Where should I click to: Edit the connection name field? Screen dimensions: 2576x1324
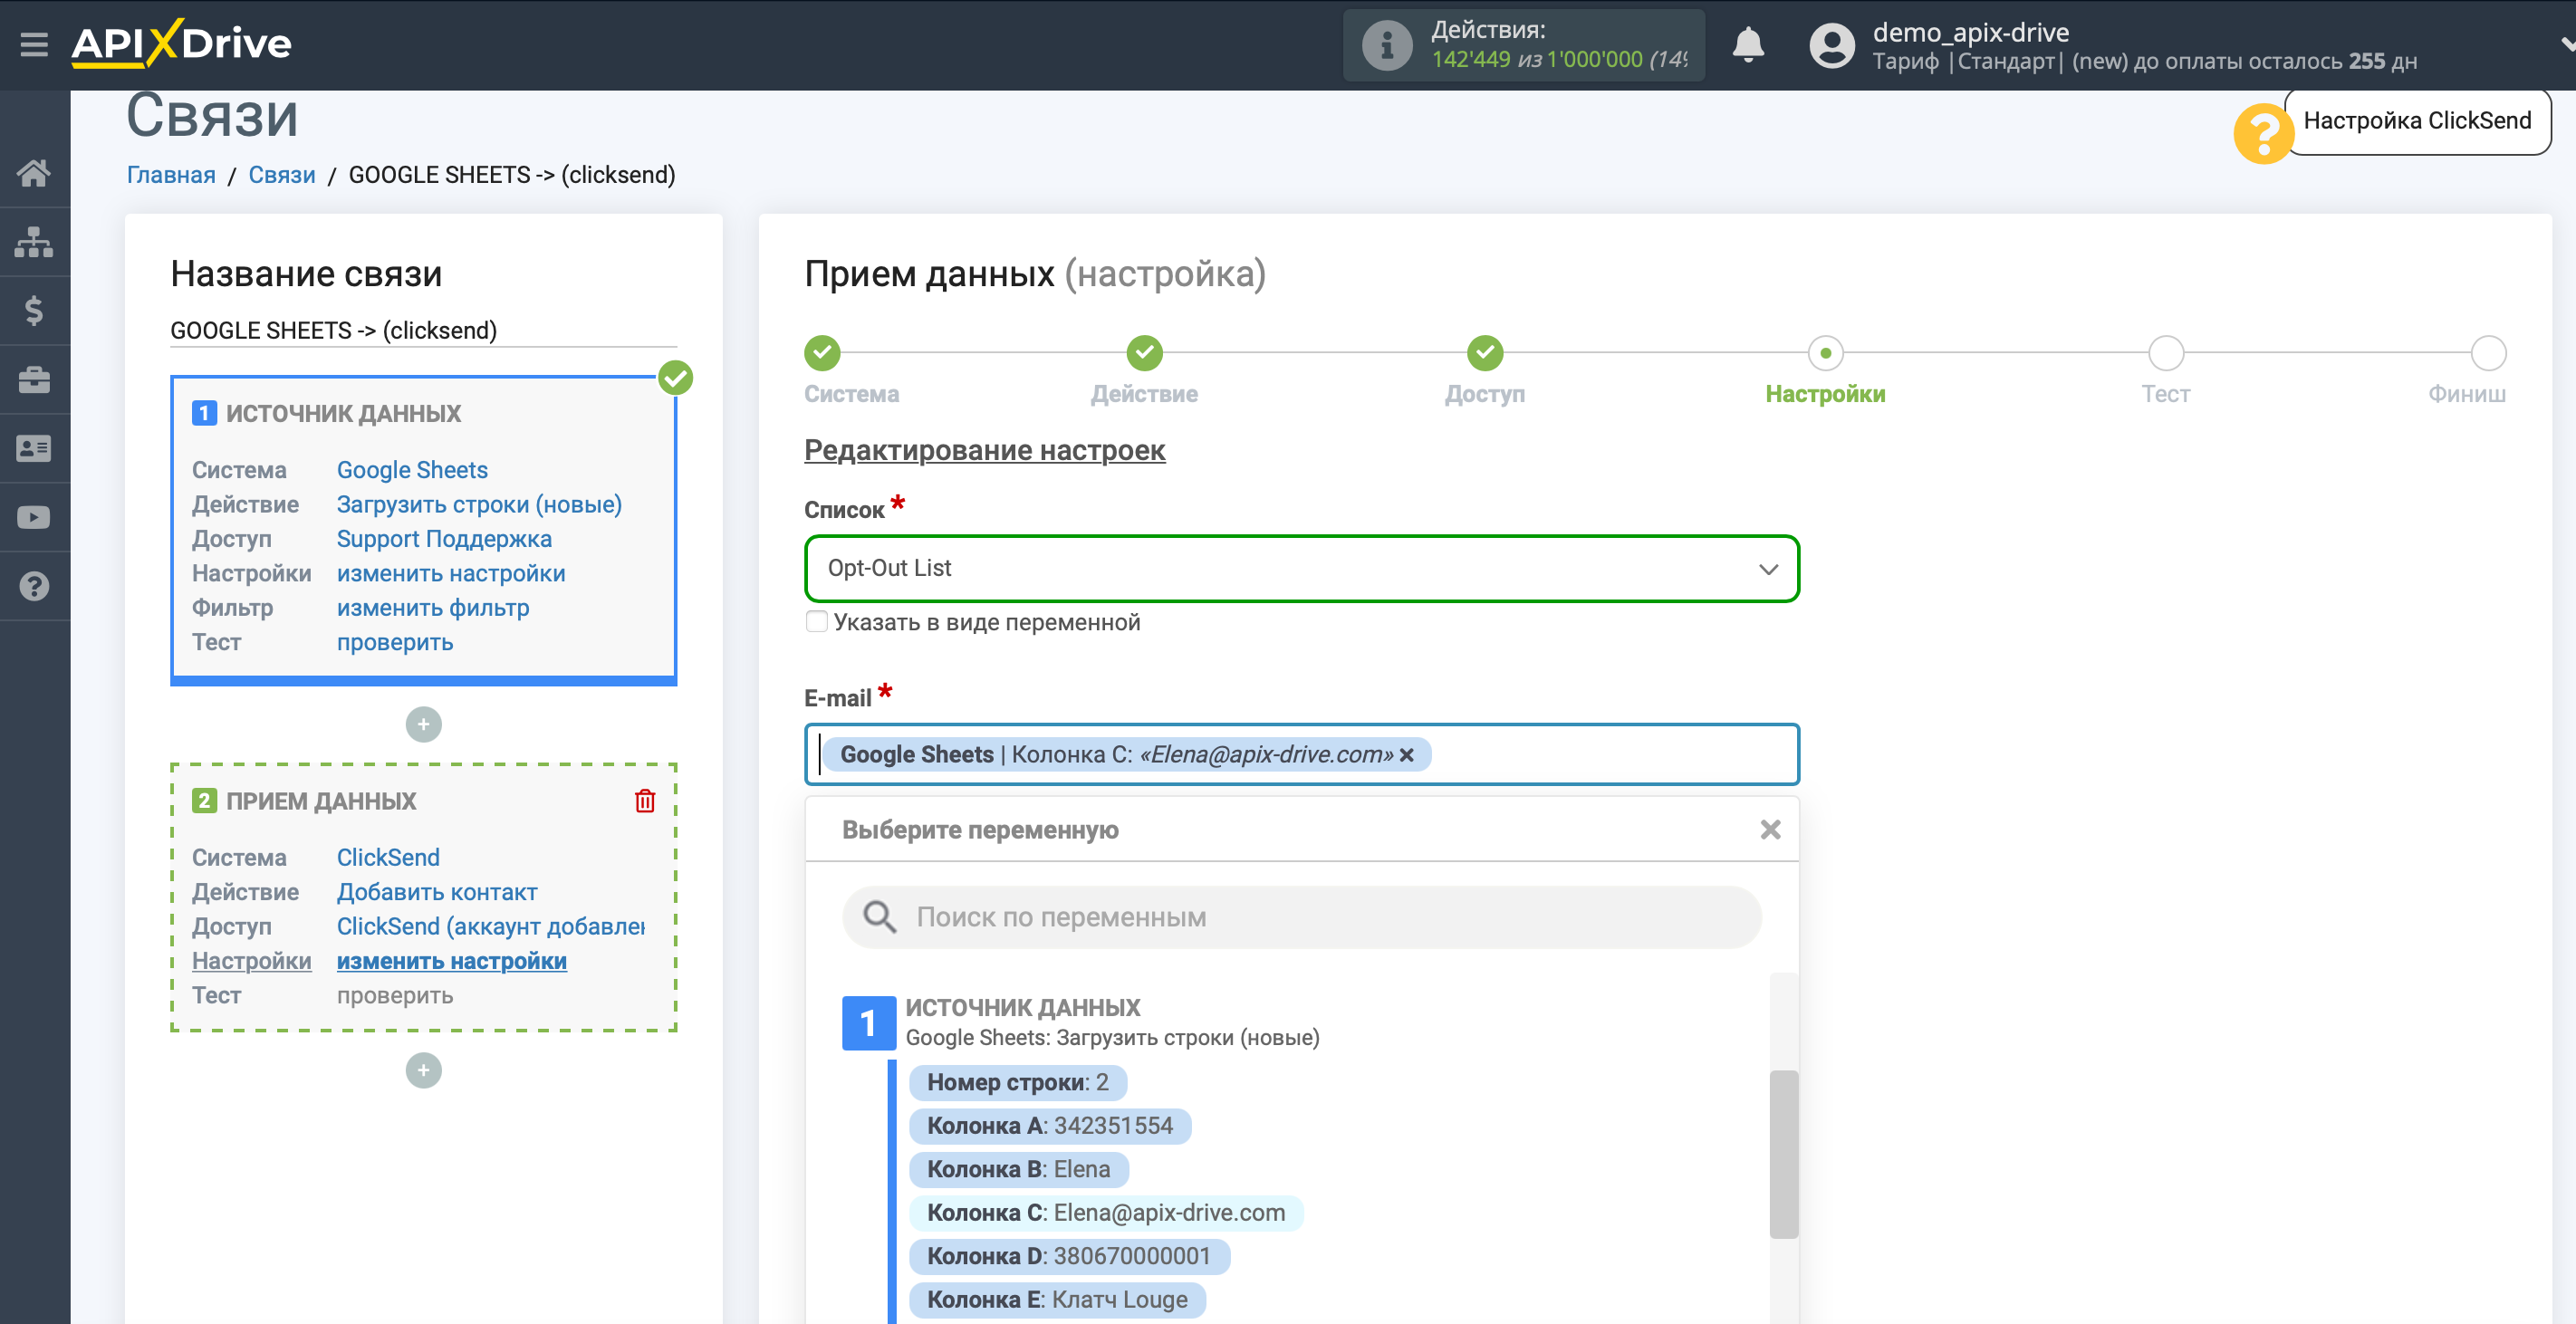point(423,331)
